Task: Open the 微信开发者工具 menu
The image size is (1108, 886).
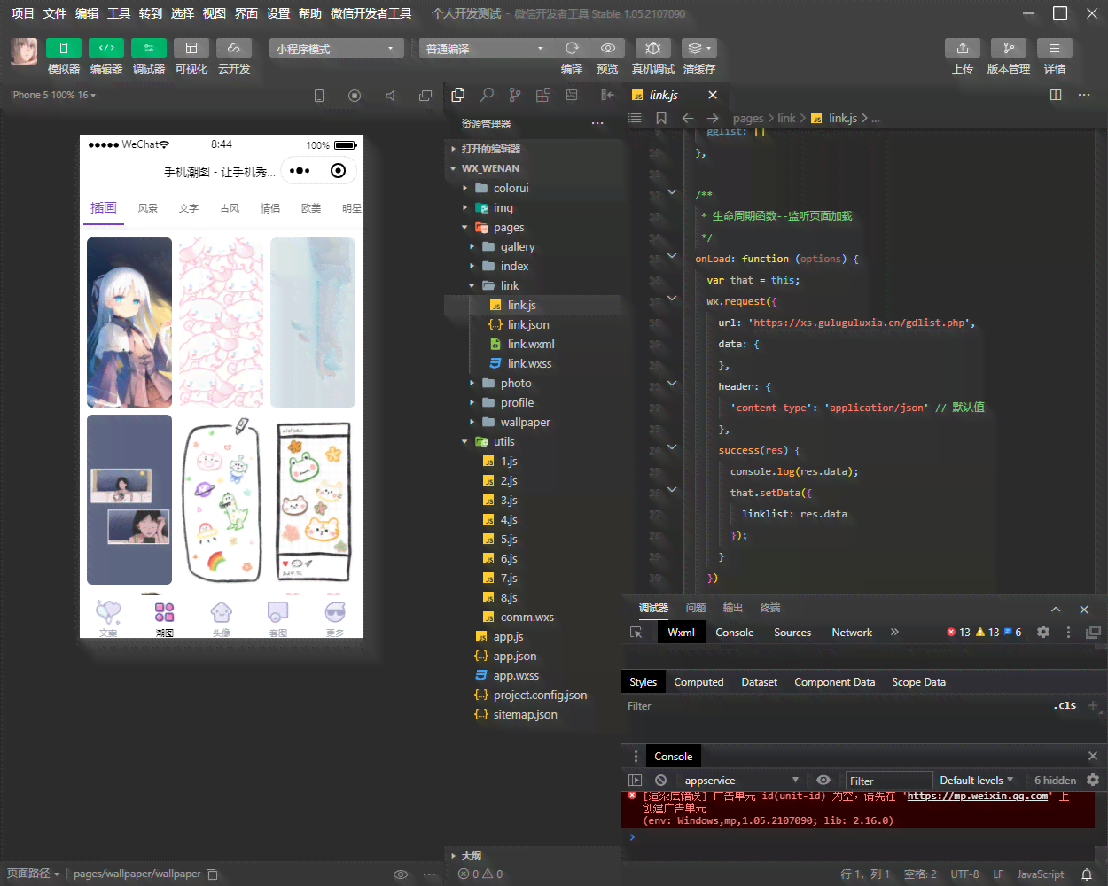Action: pos(371,13)
